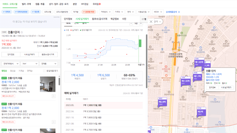Open the first listing room photo thumbnail
Viewport: 237px width, 133px height.
[48, 84]
